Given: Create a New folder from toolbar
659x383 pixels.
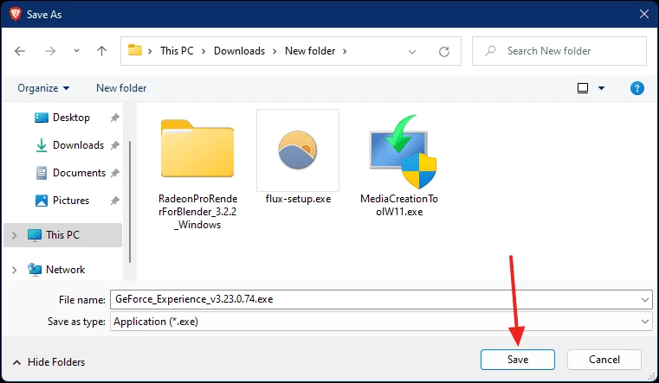Looking at the screenshot, I should 121,88.
